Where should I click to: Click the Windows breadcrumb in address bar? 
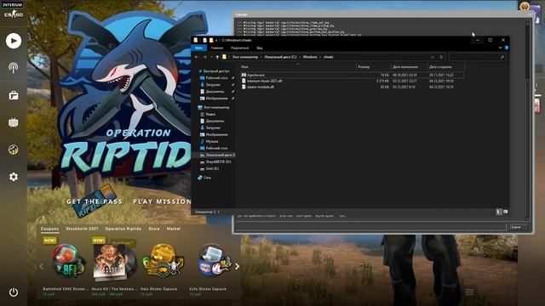310,57
